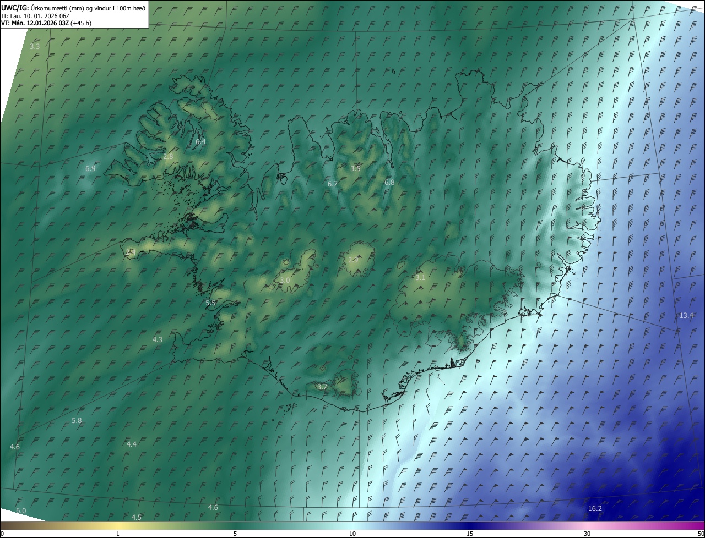Viewport: 705px width, 538px height.
Task: Click the map value 6.8
Action: [x=389, y=182]
